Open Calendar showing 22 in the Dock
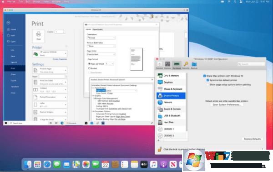Image resolution: width=273 pixels, height=172 pixels. (106, 164)
